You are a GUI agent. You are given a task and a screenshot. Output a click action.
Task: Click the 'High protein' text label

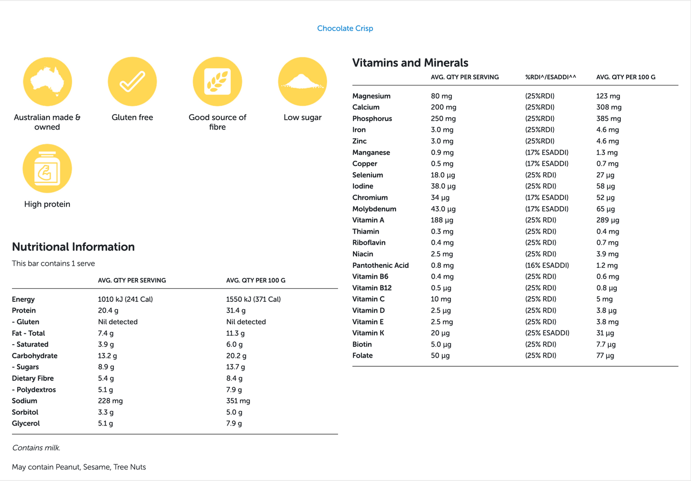pyautogui.click(x=47, y=204)
